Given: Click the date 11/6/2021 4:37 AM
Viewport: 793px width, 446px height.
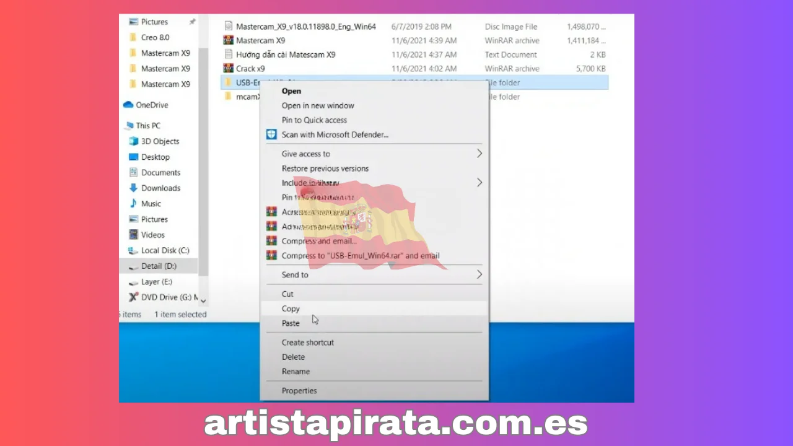Looking at the screenshot, I should 424,55.
